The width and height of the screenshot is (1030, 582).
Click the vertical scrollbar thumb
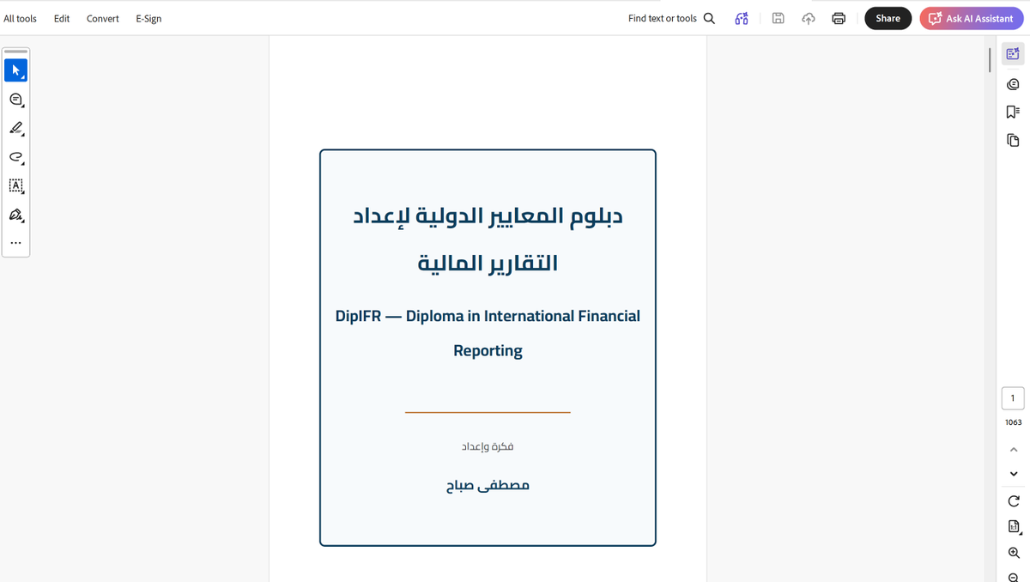click(x=990, y=59)
